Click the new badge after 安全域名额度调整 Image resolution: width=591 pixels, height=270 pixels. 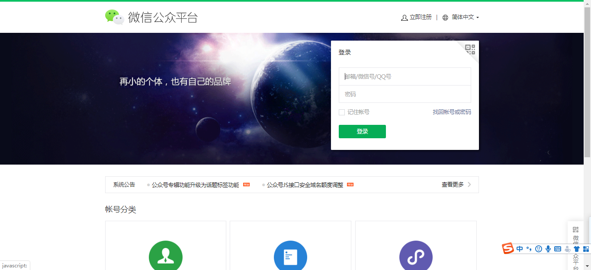tap(350, 184)
